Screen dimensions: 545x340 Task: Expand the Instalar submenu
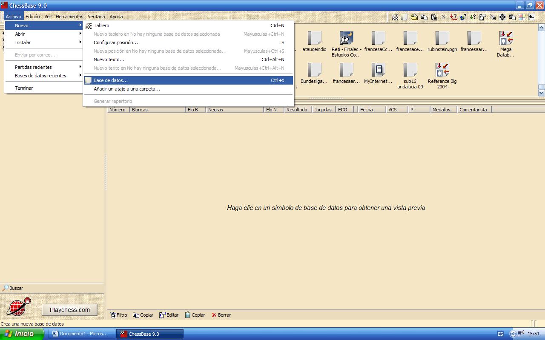[x=43, y=42]
